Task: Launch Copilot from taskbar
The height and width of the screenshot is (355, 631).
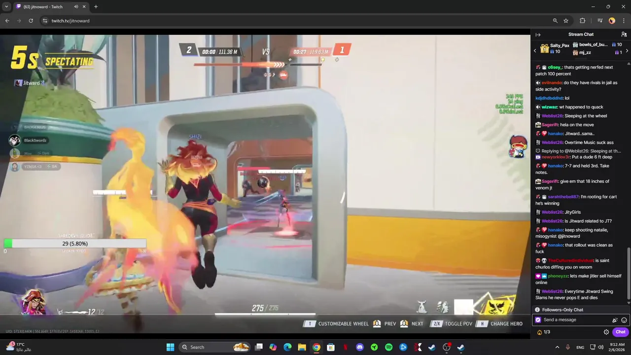Action: (x=273, y=347)
